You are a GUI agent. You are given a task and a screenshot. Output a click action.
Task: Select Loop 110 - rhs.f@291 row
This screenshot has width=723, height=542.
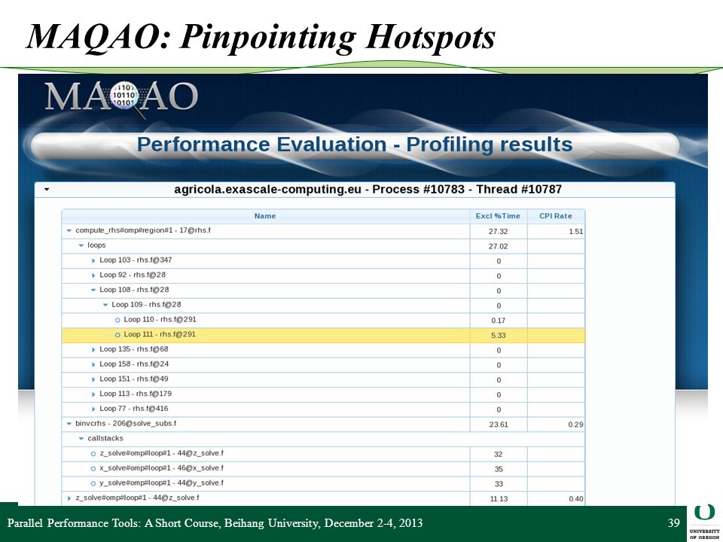coord(323,321)
